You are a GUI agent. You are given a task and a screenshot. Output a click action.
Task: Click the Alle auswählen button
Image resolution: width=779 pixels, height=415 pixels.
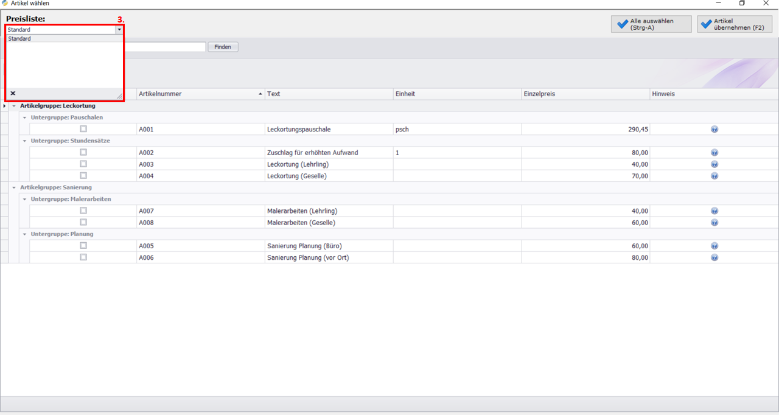[x=651, y=24]
